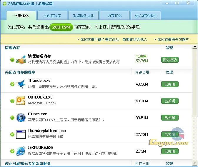
Task: Toggle the green check beside OUTLOOK.EXE
Action: pos(12,101)
